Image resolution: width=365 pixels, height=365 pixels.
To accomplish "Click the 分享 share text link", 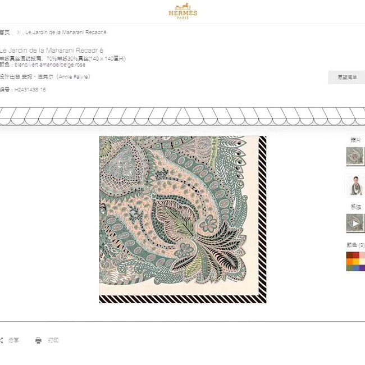I will click(x=13, y=340).
